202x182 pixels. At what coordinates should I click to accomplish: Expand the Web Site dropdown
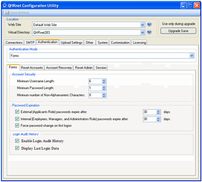click(143, 25)
